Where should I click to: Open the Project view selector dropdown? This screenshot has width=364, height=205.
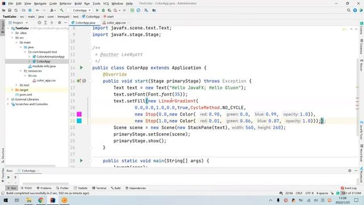pyautogui.click(x=18, y=23)
